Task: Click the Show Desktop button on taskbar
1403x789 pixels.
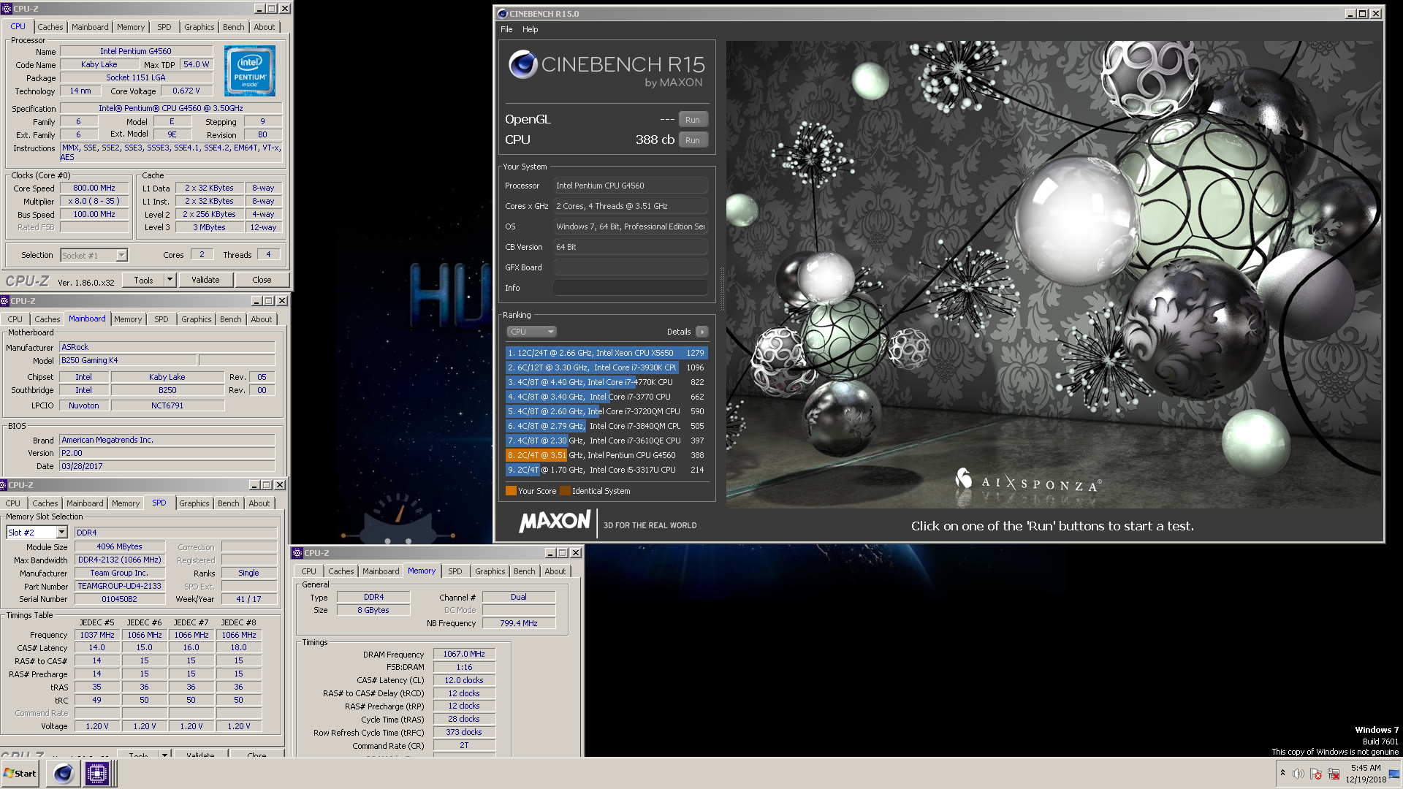Action: [x=1395, y=773]
